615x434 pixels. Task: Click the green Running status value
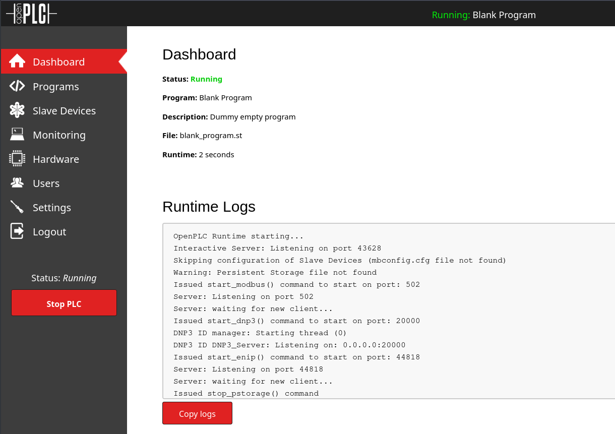(206, 79)
